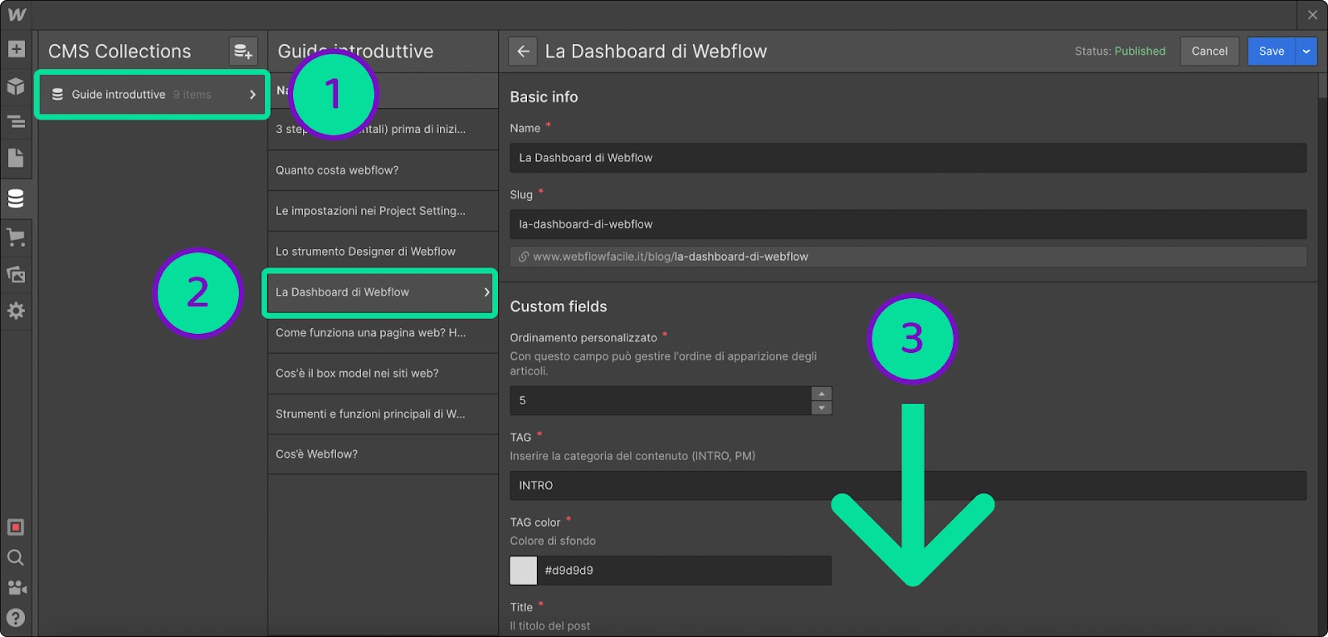
Task: Open Lo strumento Designer di Webflow item
Action: coord(383,252)
